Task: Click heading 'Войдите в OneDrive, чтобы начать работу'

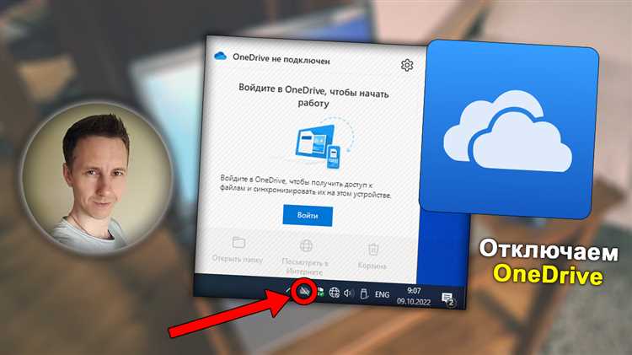Action: point(313,95)
